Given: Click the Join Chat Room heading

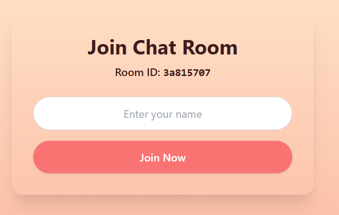Looking at the screenshot, I should pos(163,48).
